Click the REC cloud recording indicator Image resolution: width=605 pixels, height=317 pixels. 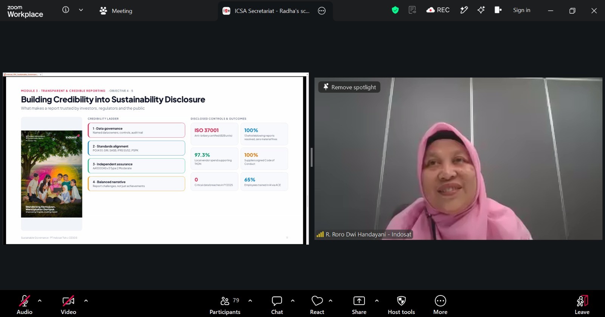coord(438,10)
